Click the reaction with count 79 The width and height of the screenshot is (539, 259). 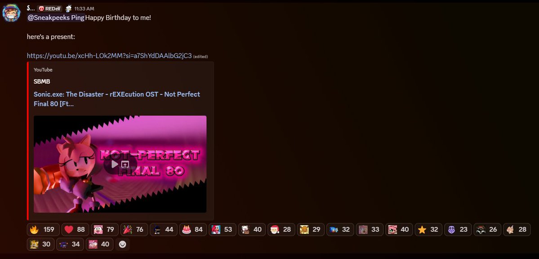[104, 229]
